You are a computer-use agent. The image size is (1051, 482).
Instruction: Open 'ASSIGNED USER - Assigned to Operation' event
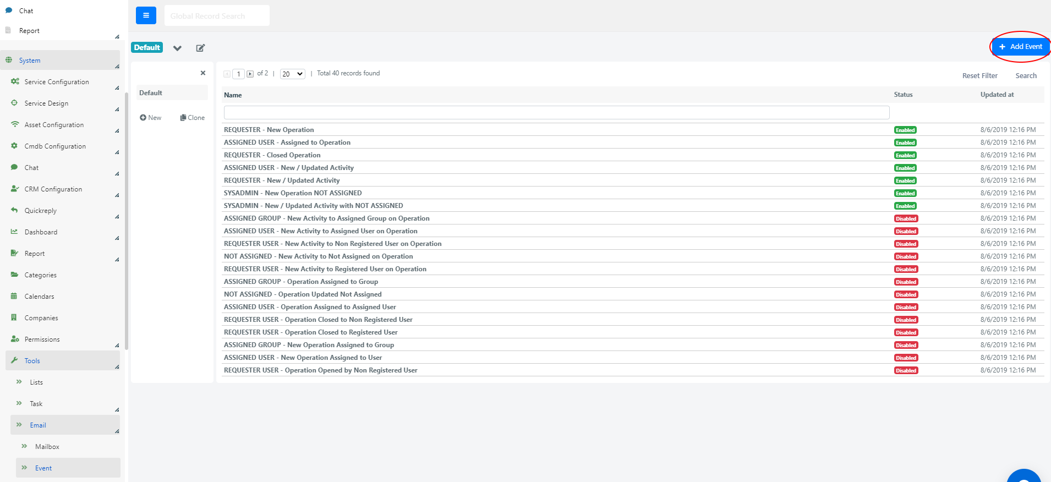[287, 143]
